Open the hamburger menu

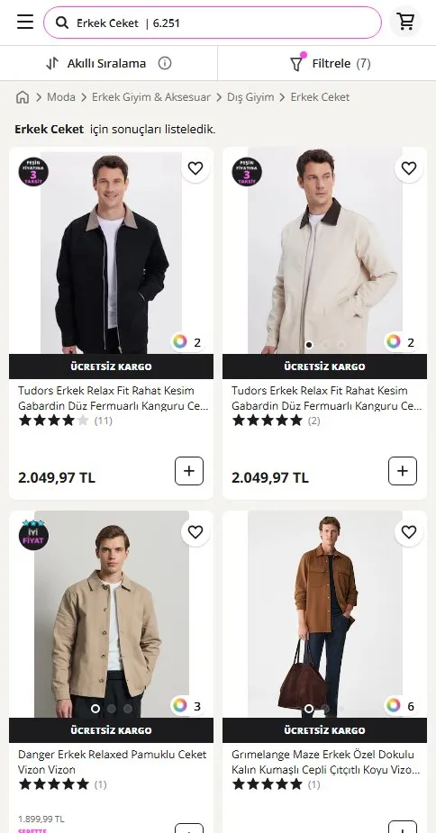25,23
